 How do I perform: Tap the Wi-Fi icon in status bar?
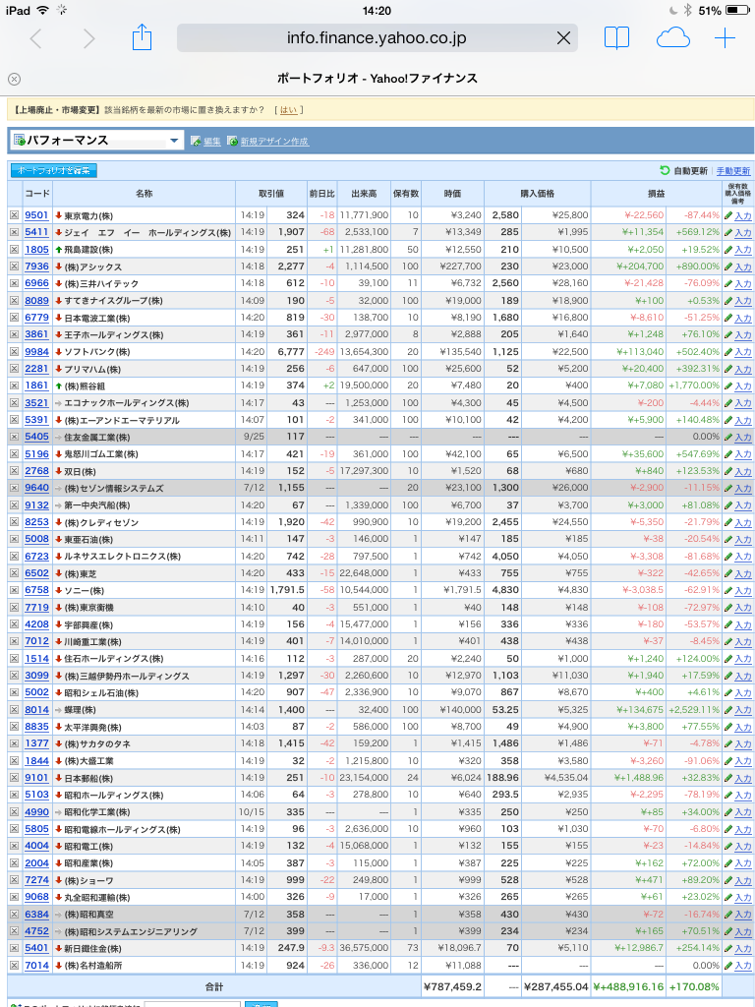(42, 10)
